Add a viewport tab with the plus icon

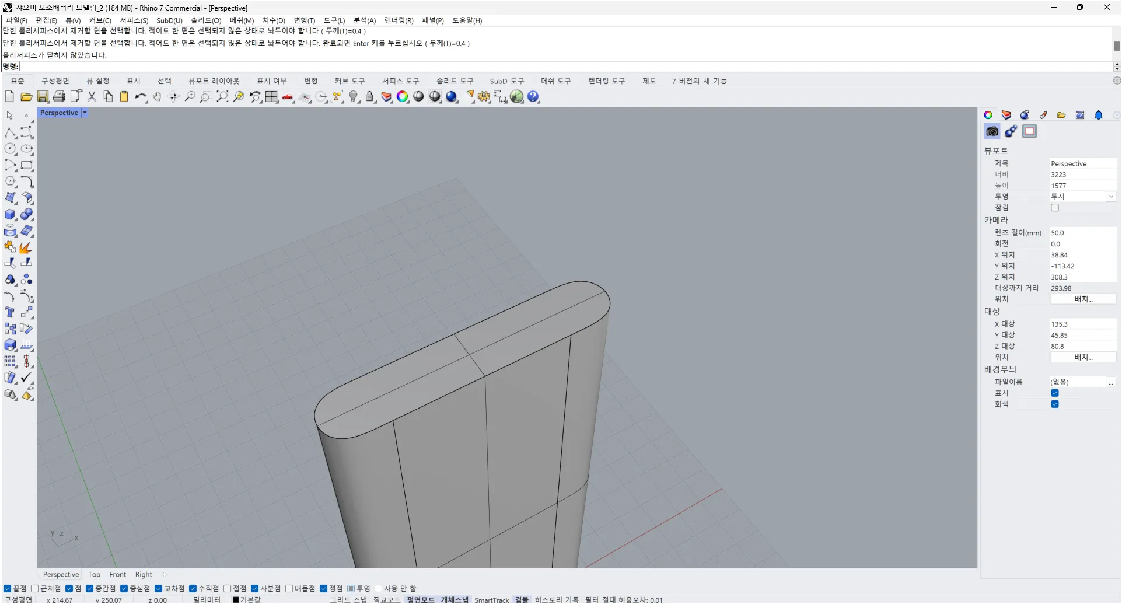tap(165, 575)
